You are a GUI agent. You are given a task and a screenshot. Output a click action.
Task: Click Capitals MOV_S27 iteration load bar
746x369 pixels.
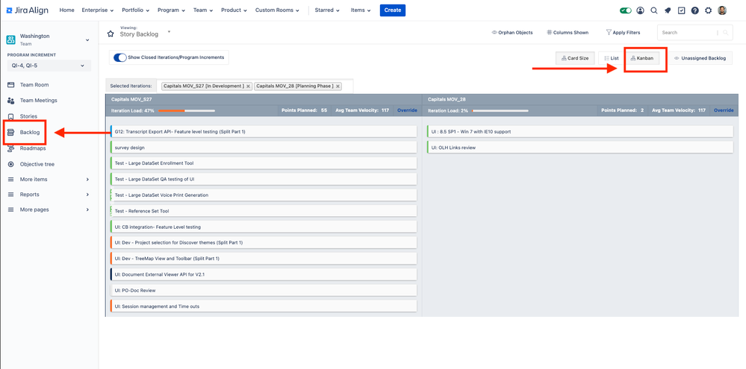click(x=186, y=110)
